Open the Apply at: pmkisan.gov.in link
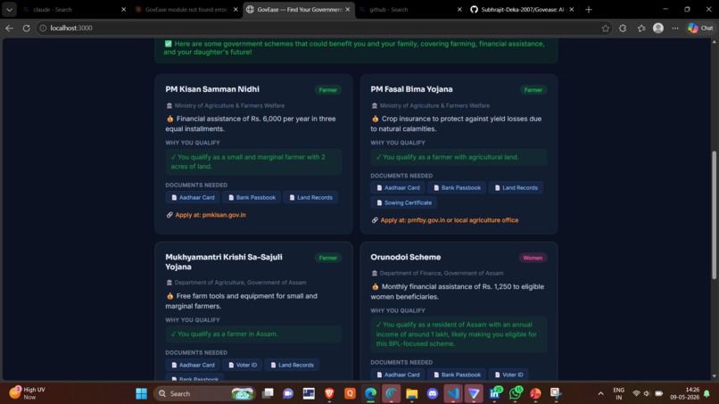This screenshot has width=719, height=404. 210,215
